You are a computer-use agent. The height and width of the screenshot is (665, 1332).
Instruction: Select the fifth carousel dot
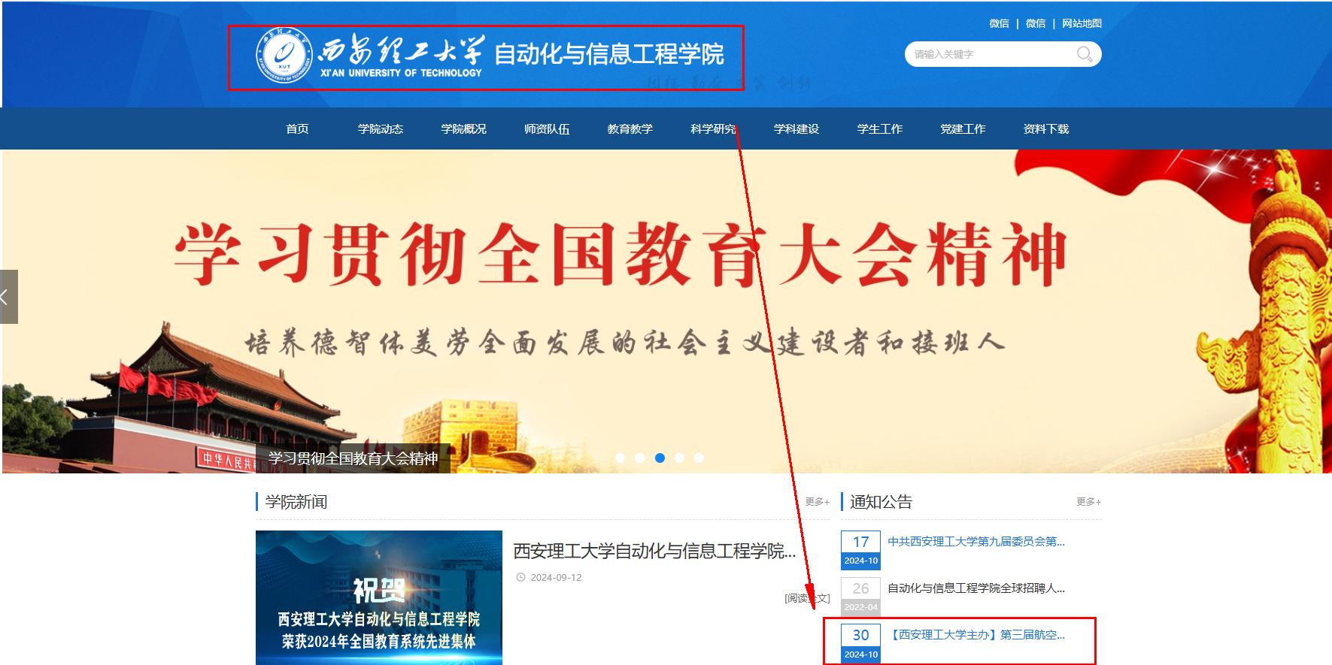point(699,458)
